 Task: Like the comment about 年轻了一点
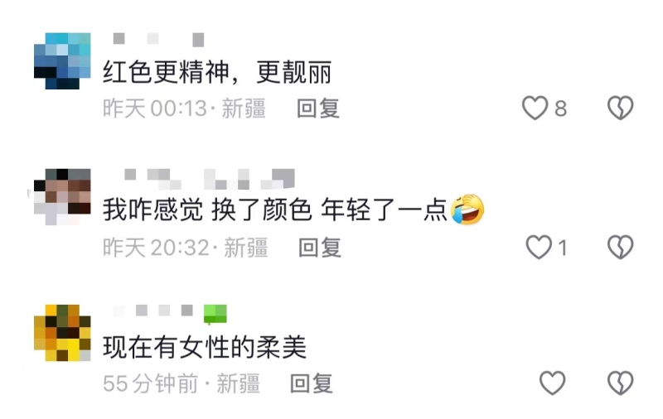pyautogui.click(x=539, y=247)
